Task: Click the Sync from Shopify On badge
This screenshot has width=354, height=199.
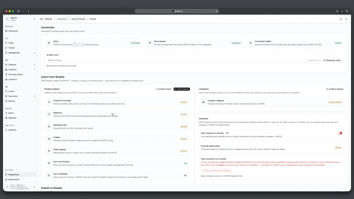Action: click(185, 163)
